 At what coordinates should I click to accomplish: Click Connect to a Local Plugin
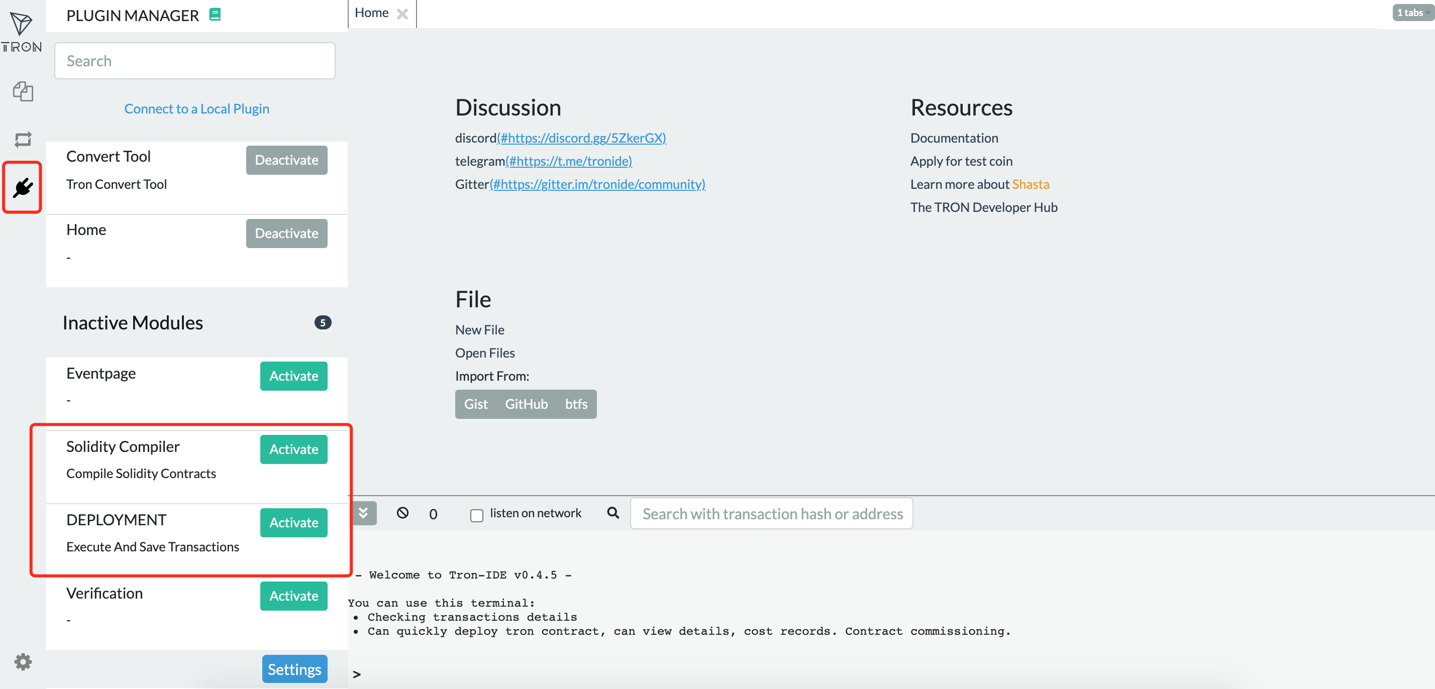point(196,108)
